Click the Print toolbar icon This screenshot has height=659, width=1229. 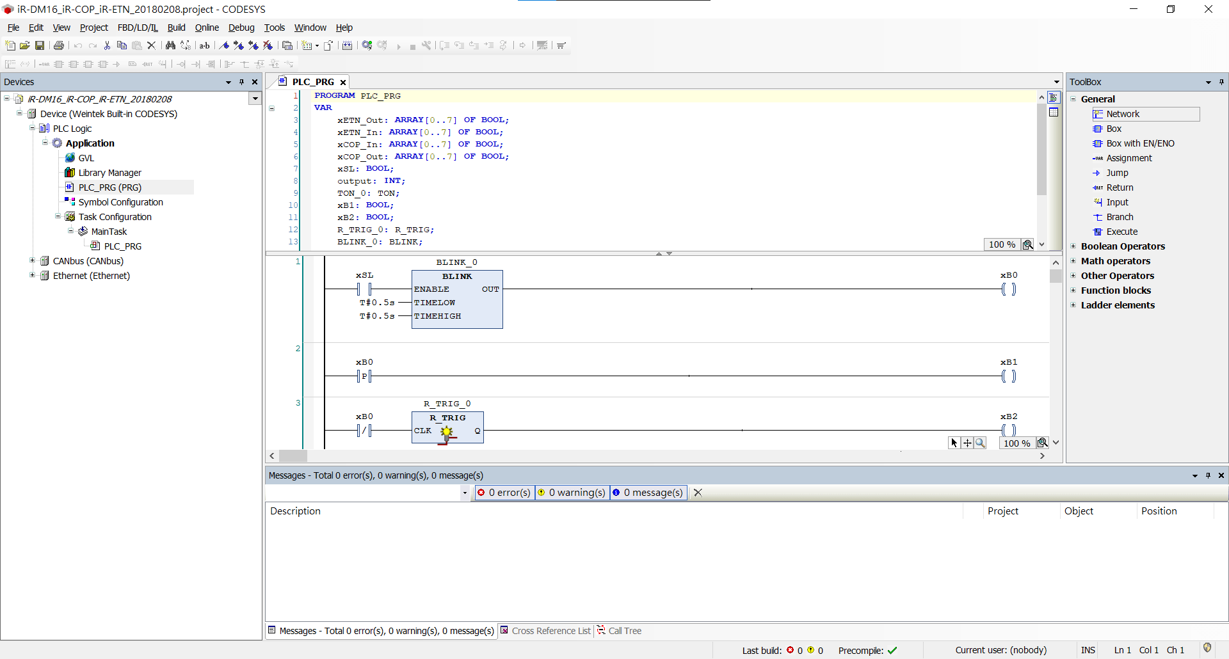coord(59,45)
